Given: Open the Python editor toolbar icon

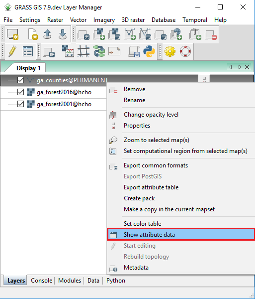Looking at the screenshot, I should (149, 51).
